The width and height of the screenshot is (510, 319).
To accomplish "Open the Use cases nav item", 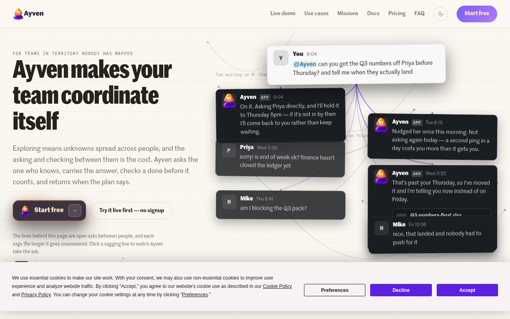I will click(316, 14).
